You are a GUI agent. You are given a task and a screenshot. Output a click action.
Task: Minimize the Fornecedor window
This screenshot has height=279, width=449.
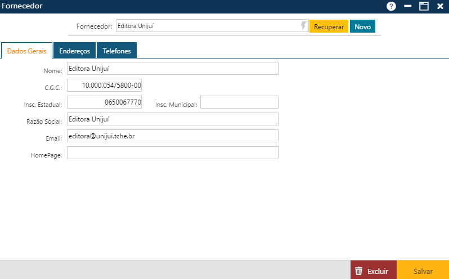(408, 6)
